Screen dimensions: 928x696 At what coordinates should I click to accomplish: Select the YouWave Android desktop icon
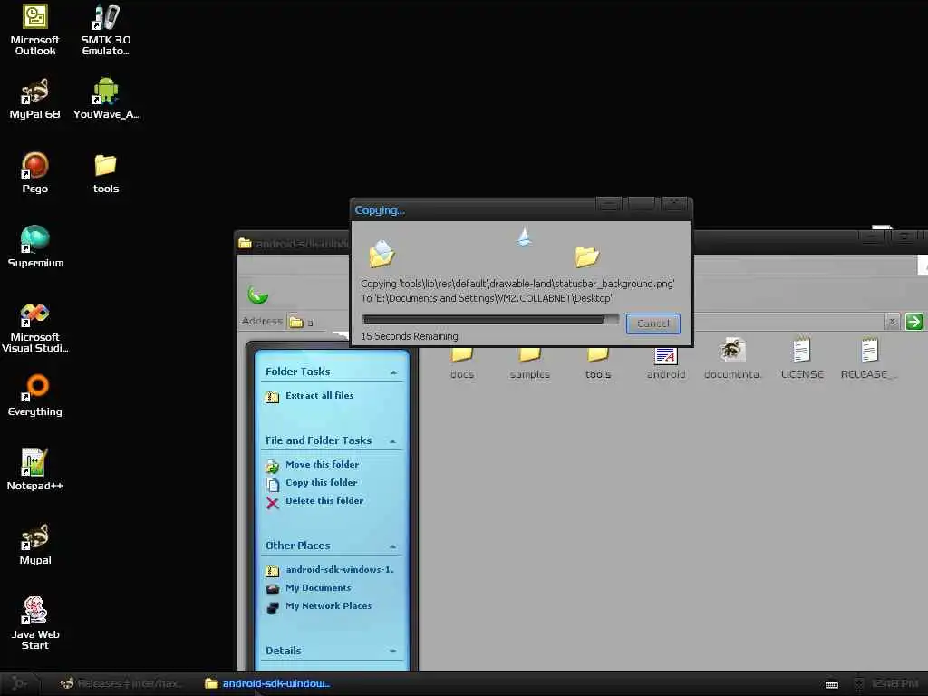pyautogui.click(x=106, y=99)
